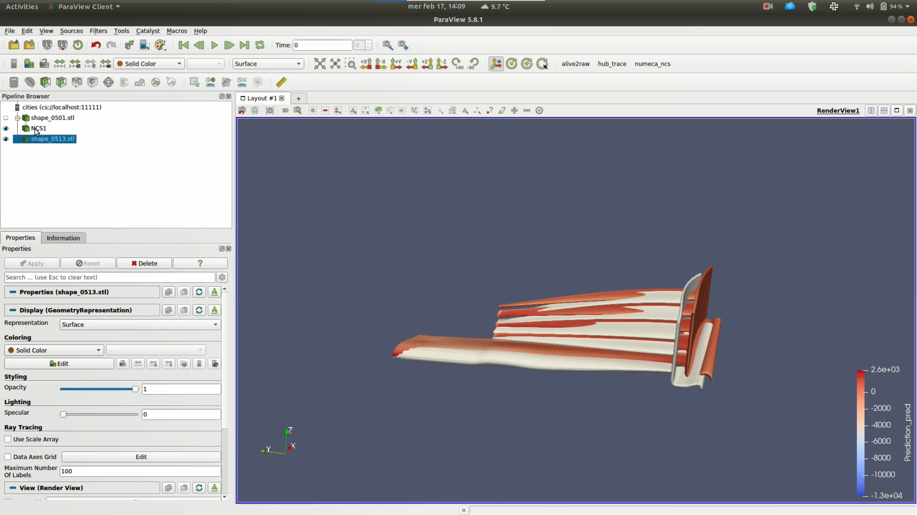Click the Reset Camera icon in toolbar
The height and width of the screenshot is (515, 917).
click(x=319, y=64)
